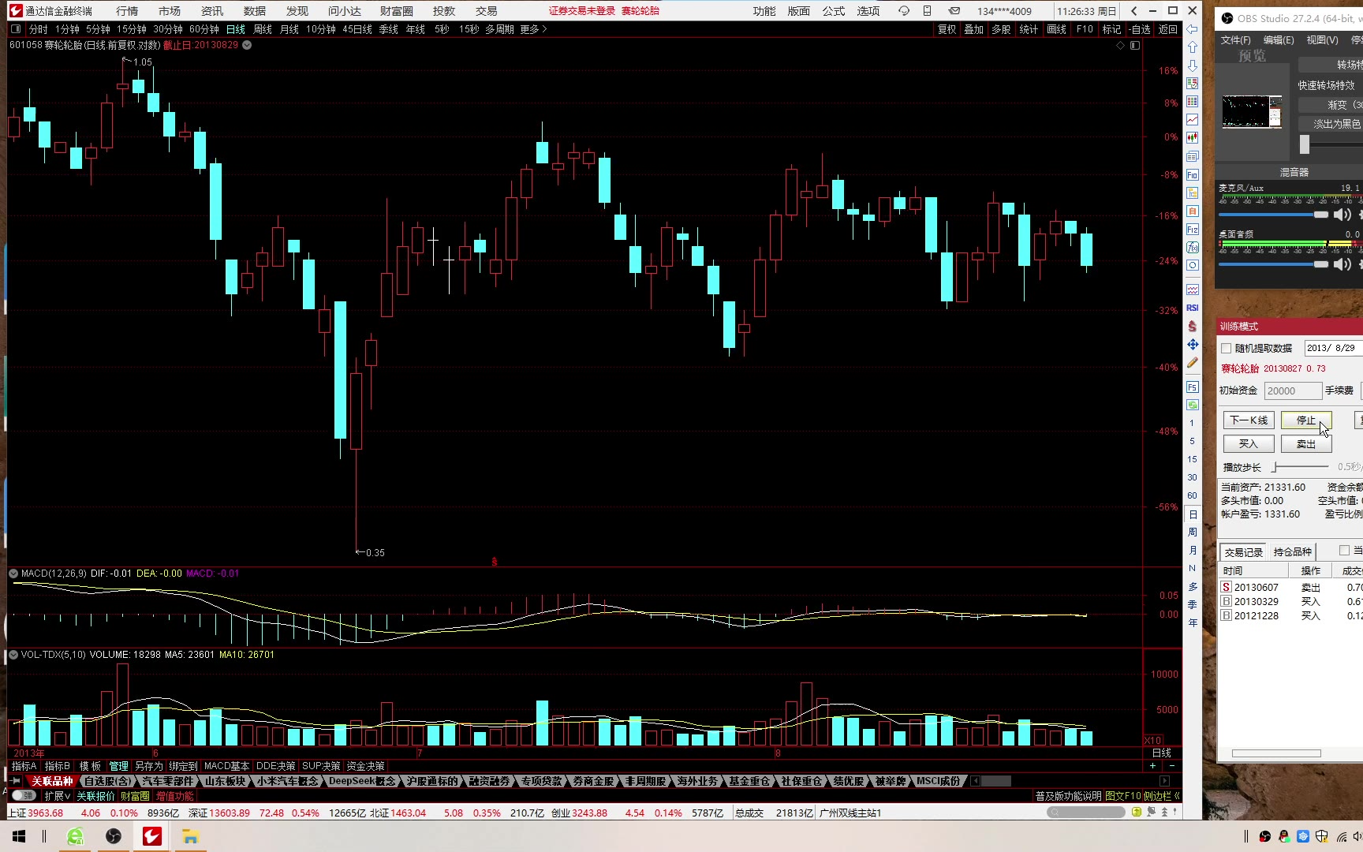The width and height of the screenshot is (1363, 852).
Task: Switch to the 60分钟 period tab
Action: (x=204, y=29)
